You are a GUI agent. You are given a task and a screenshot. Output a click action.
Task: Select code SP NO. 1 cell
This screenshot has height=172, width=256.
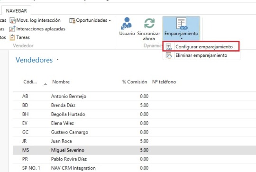click(x=31, y=168)
